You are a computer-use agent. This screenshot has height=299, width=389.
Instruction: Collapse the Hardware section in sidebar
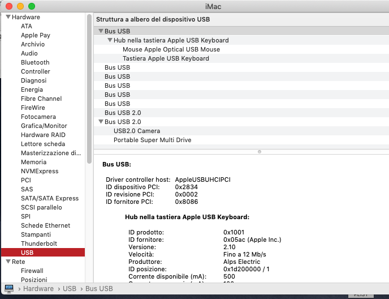[x=8, y=16]
